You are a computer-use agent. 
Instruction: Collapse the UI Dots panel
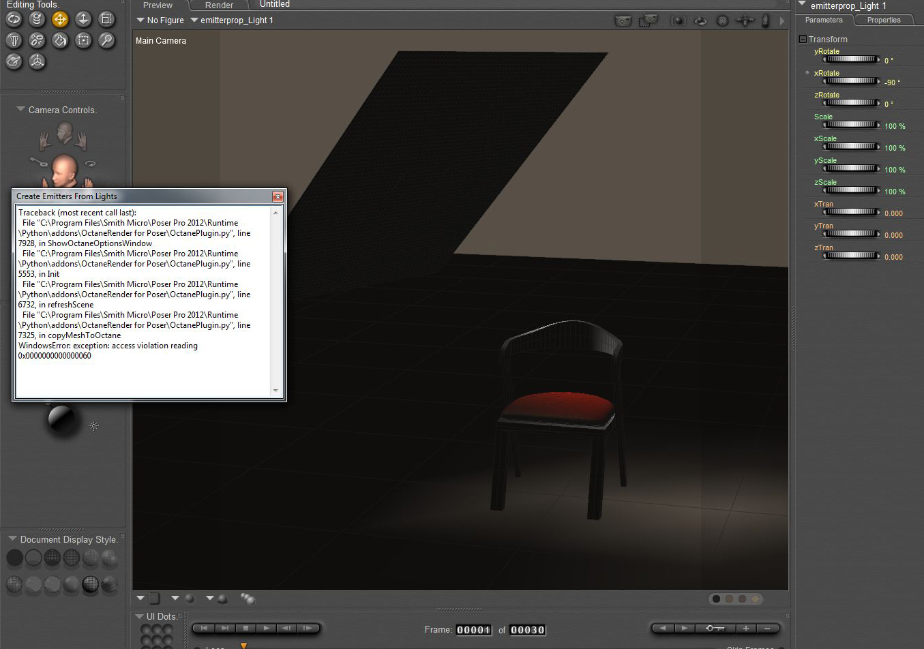(x=139, y=616)
